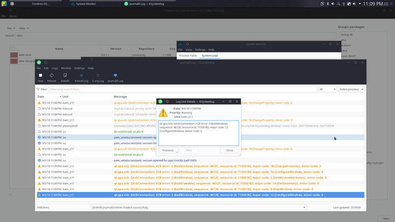Click the Name column header in package table
Image resolution: width=395 pixels, height=222 pixels.
(59, 49)
